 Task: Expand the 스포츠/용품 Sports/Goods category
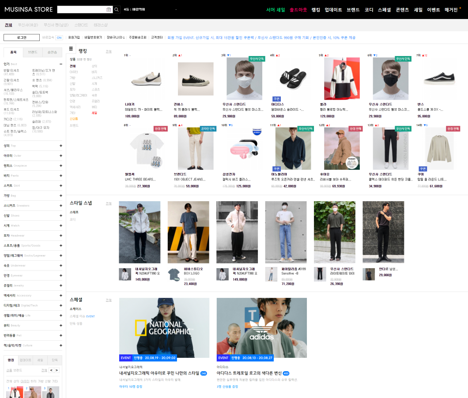(61, 245)
